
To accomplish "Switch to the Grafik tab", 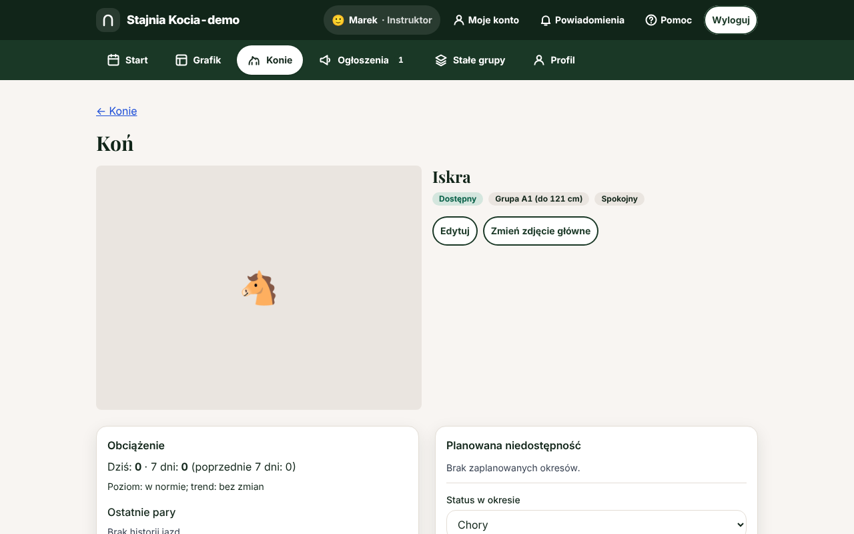I will 198,60.
